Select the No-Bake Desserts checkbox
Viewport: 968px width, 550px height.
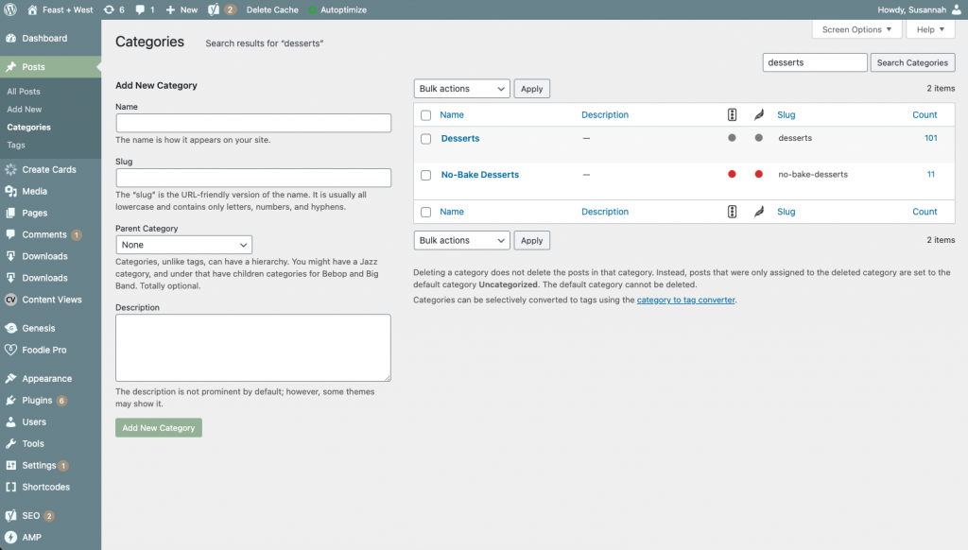click(x=424, y=175)
